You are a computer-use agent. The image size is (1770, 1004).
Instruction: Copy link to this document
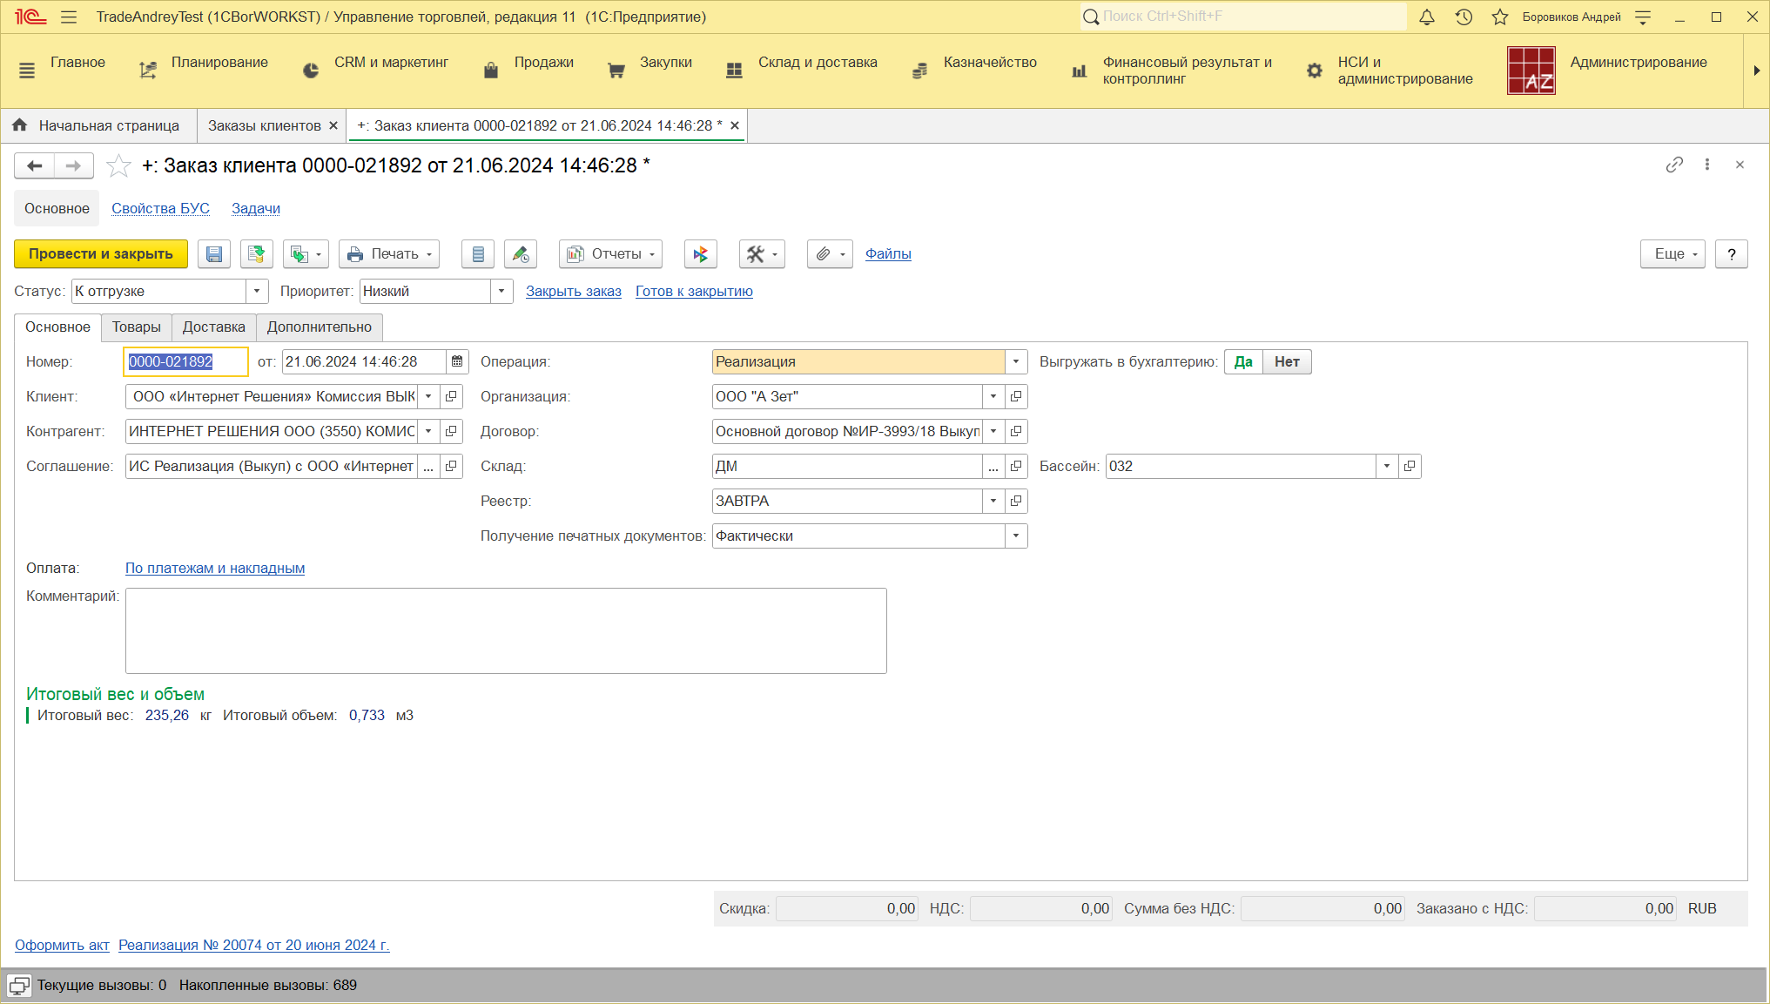pos(1673,165)
